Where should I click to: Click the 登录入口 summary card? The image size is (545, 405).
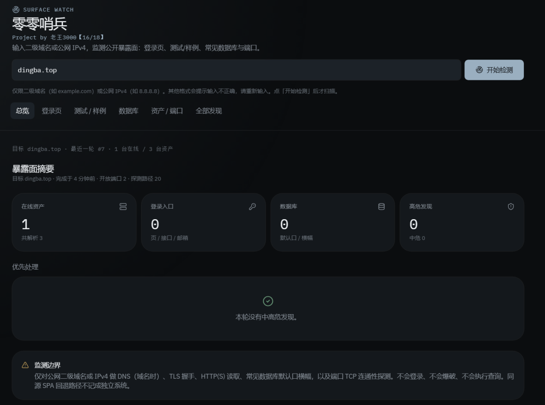coord(203,222)
